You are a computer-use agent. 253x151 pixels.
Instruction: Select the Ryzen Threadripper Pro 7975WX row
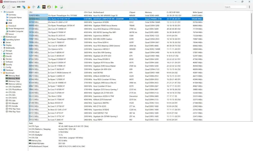(116, 15)
